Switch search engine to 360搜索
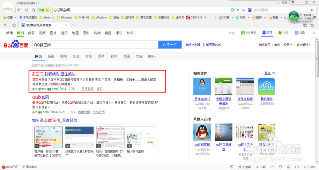The image size is (319, 170). point(249,33)
